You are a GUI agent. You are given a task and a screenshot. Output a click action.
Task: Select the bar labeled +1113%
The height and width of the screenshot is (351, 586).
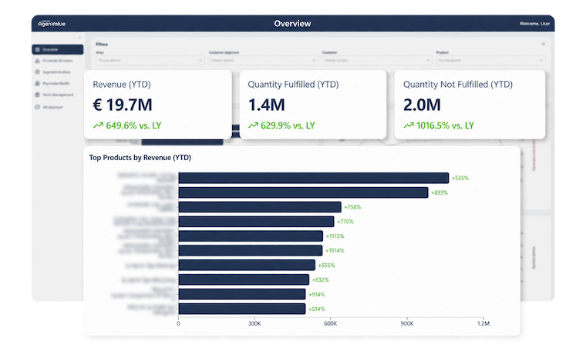coord(251,236)
